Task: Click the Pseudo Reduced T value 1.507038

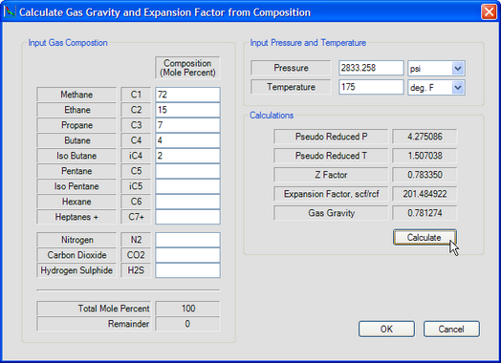Action: click(x=425, y=156)
